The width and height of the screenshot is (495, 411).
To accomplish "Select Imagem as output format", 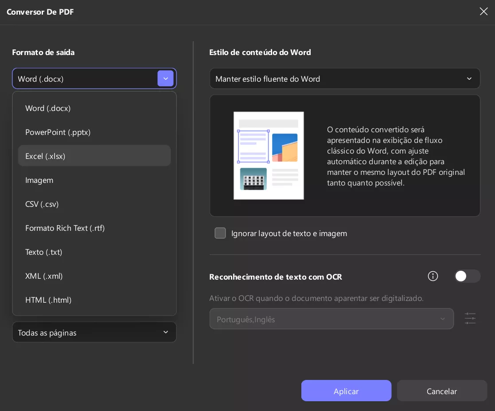I will (39, 180).
